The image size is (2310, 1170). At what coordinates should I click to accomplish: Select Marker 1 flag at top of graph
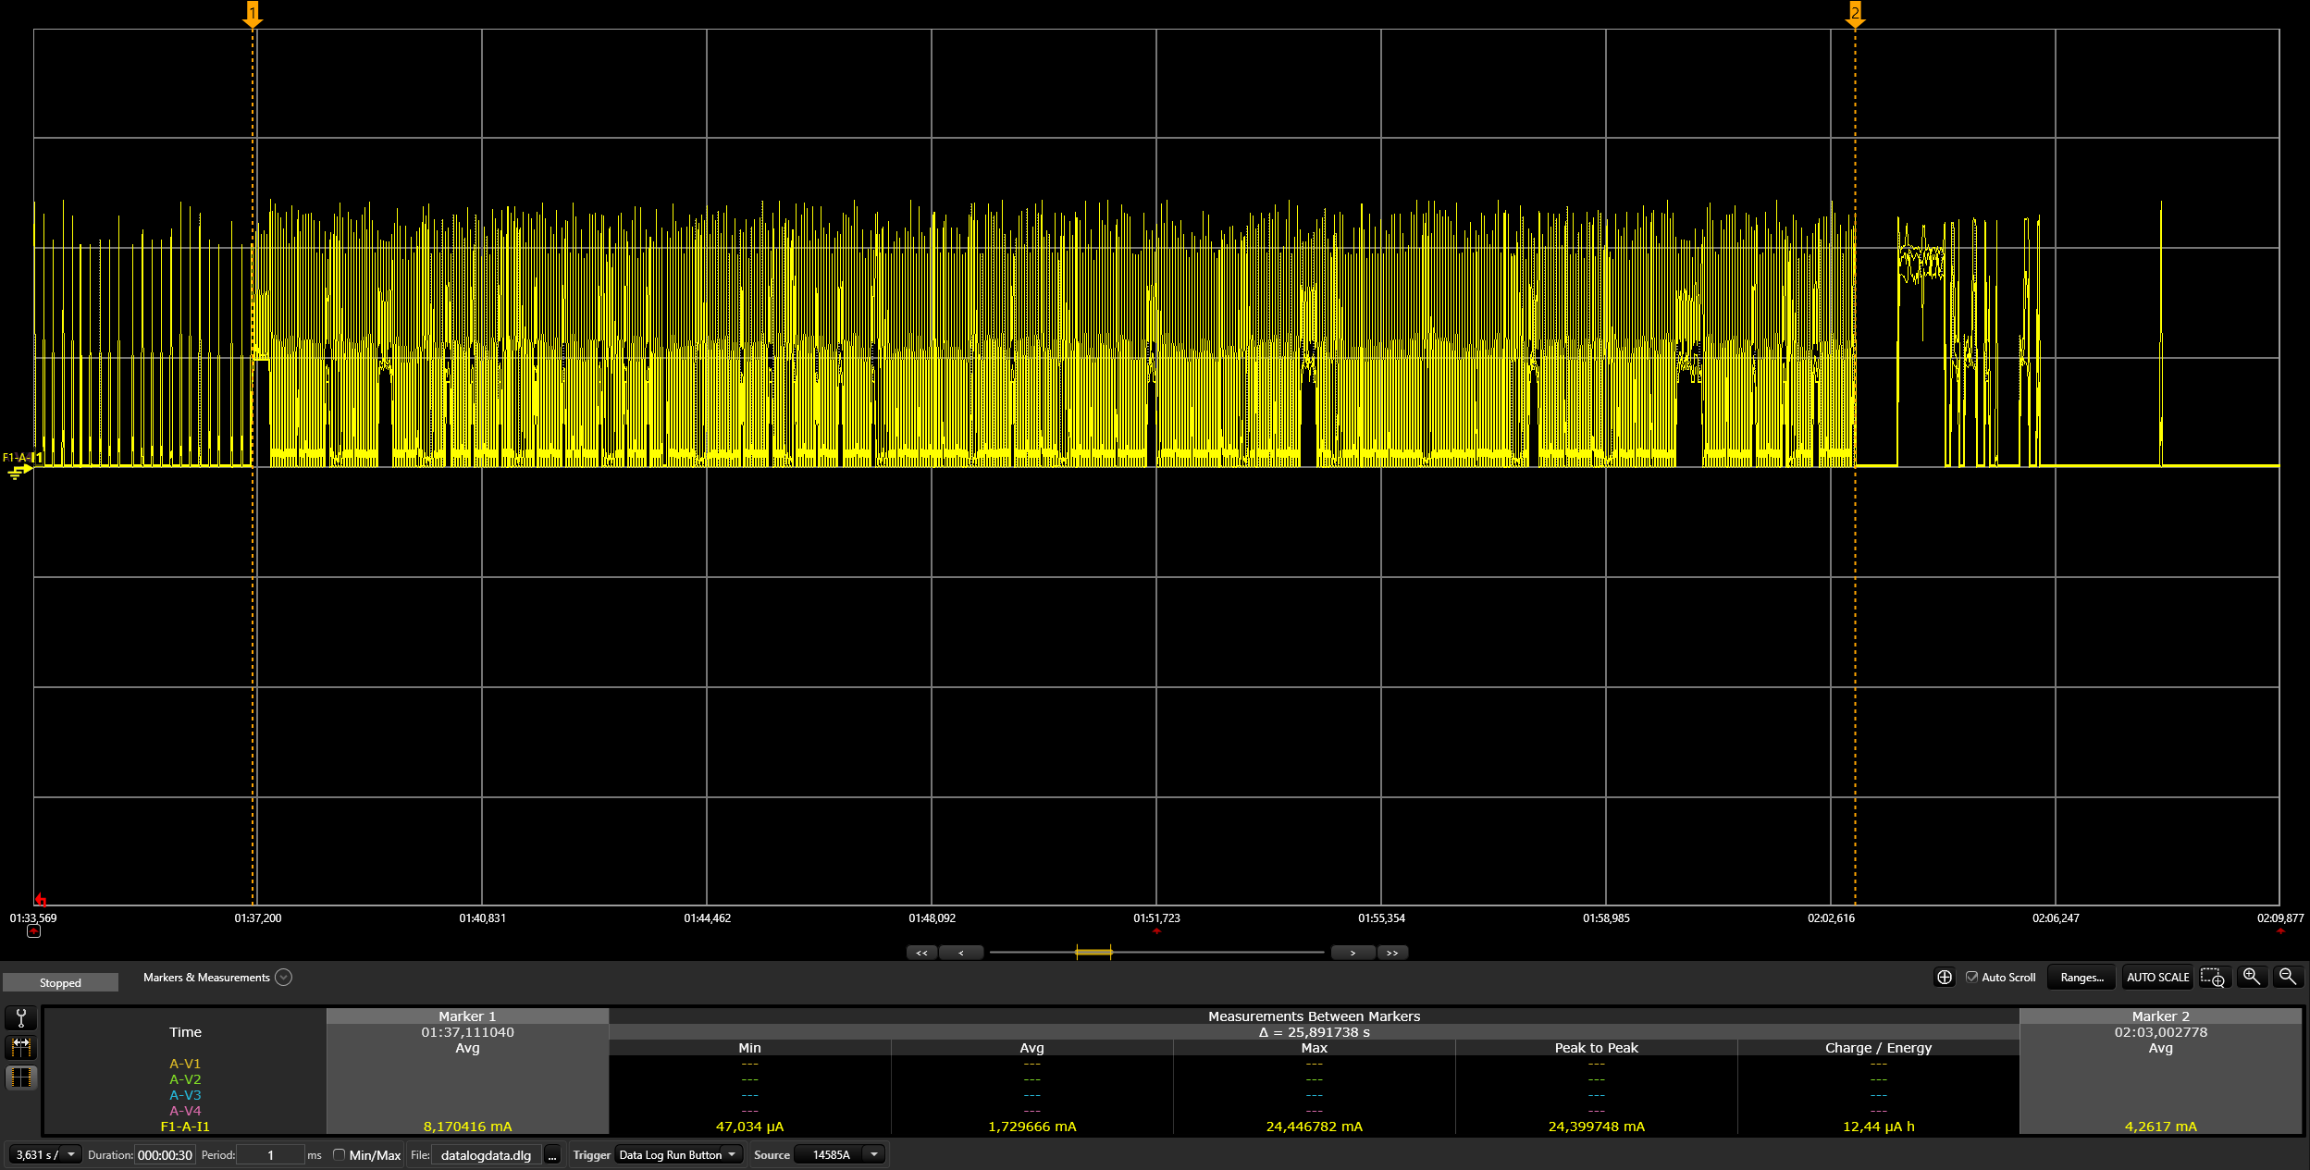[253, 13]
